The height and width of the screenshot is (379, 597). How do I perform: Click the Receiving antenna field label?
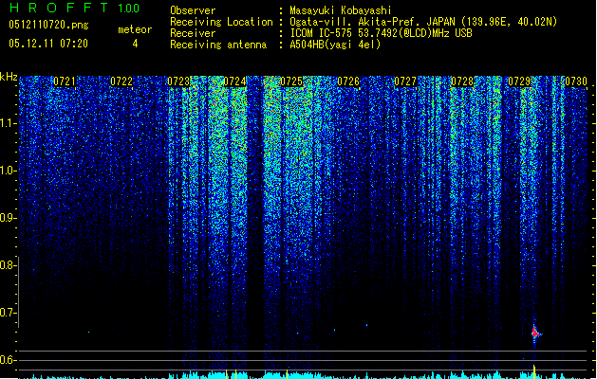[218, 45]
